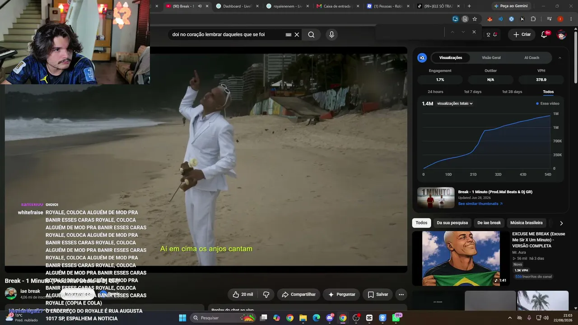Screen dimensions: 578x325
Task: Open Microsoft Edge from the taskbar
Action: tap(317, 318)
